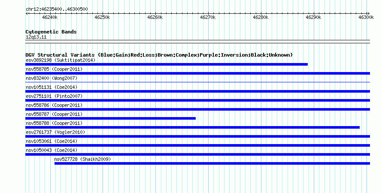Click the blue bar under nsv558786
Image resolution: width=382 pixels, height=193 pixels.
197,109
